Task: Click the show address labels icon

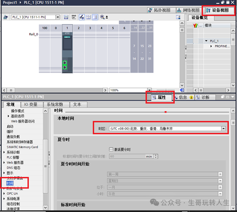Action: pos(74,17)
